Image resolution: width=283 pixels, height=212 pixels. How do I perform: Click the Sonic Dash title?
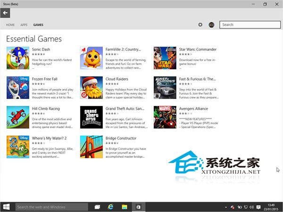[x=41, y=49]
